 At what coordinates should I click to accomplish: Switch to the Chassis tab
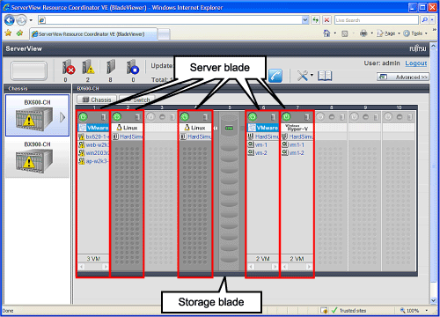pos(97,100)
